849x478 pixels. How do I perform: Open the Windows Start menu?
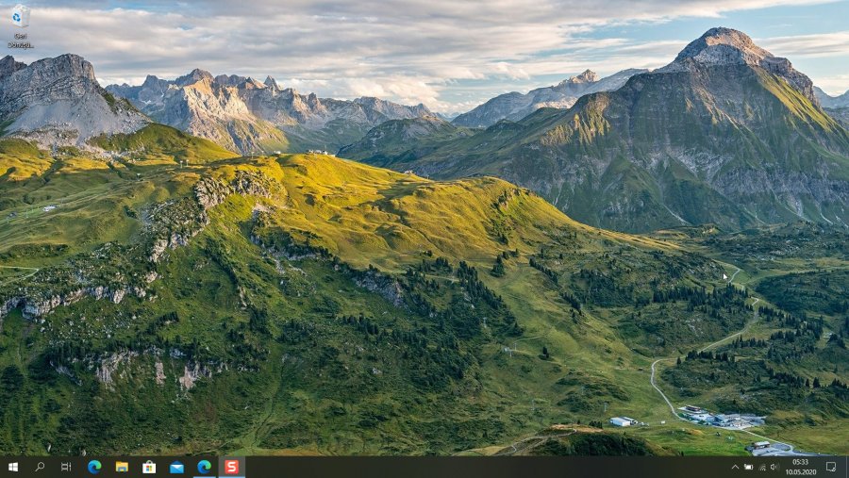(x=13, y=467)
